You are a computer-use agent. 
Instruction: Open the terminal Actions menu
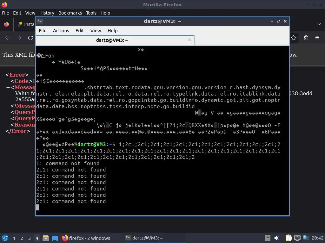click(61, 31)
